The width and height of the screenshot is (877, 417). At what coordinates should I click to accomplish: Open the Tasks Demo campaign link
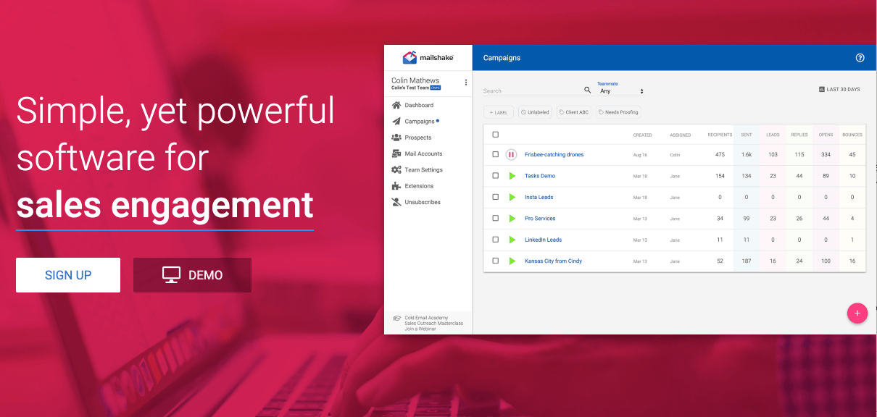point(540,176)
